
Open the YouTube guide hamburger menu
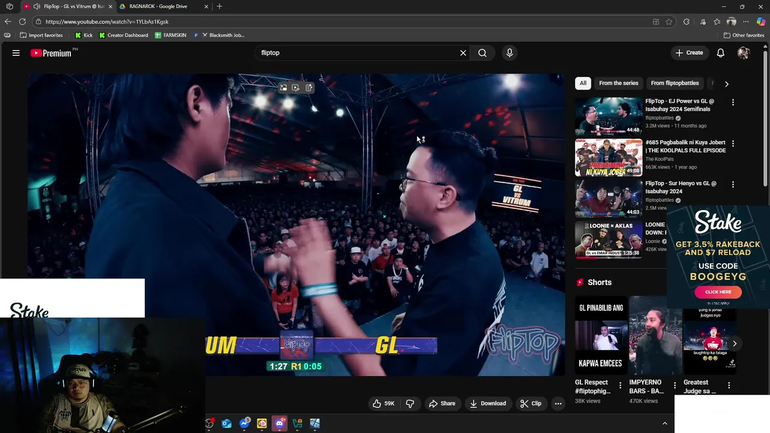16,53
